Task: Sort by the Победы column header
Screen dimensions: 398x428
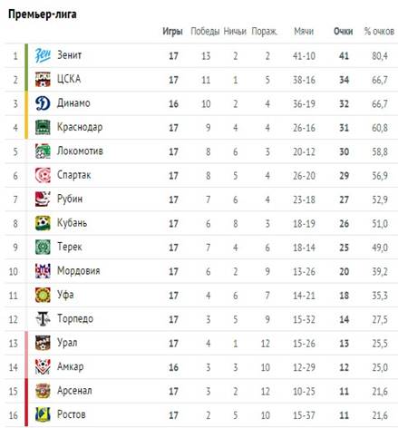Action: pyautogui.click(x=205, y=31)
